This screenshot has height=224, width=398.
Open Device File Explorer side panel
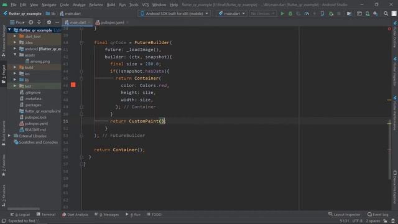tap(395, 187)
